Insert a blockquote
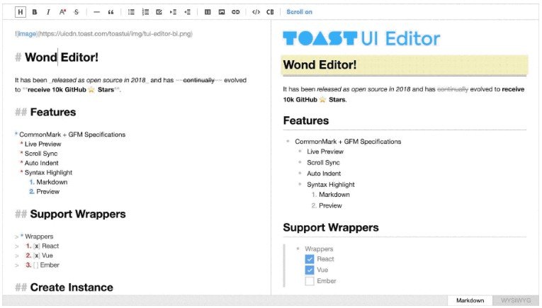 click(111, 12)
